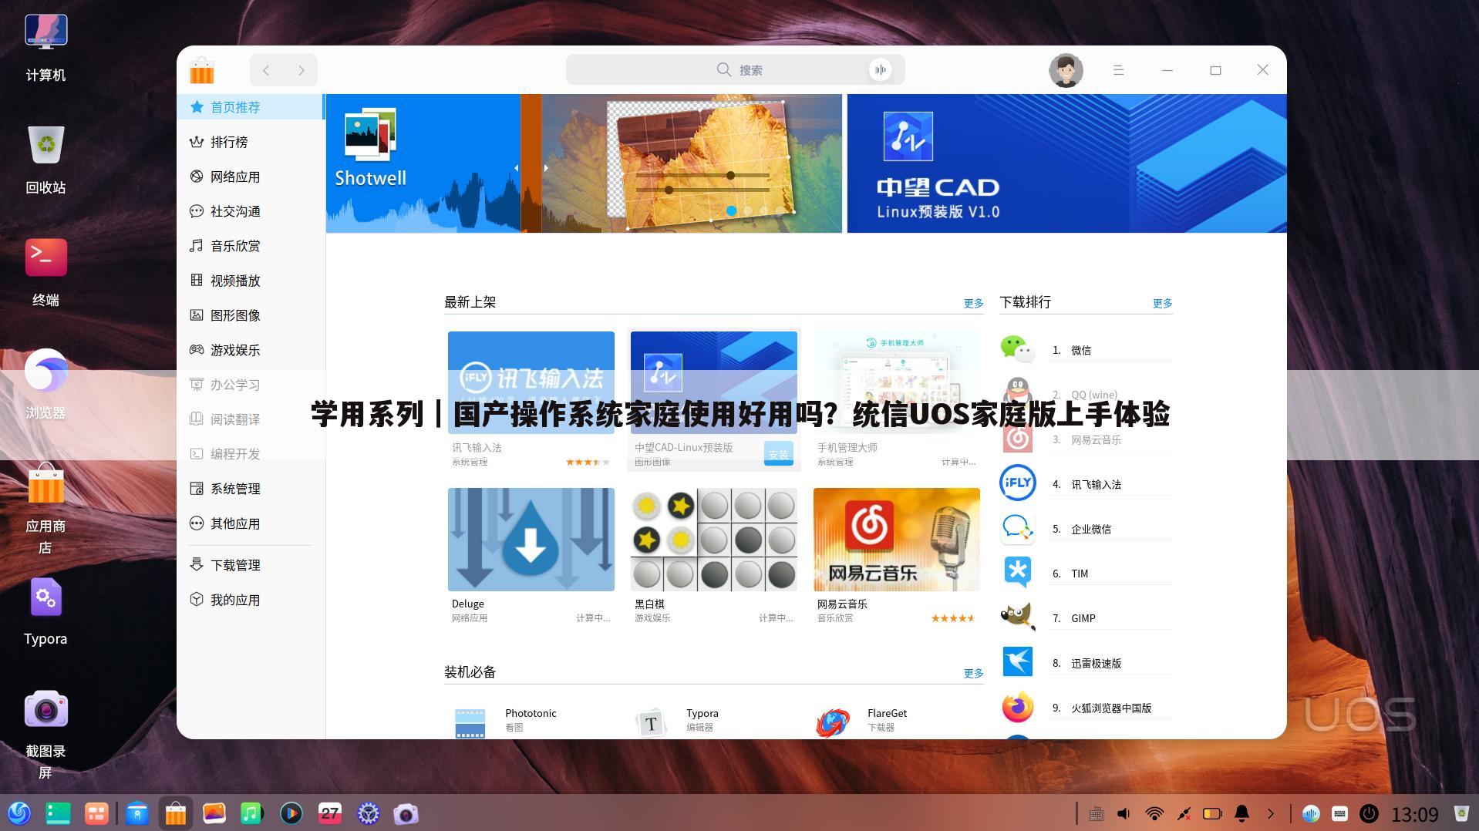Image resolution: width=1479 pixels, height=831 pixels.
Task: Click the launcher icon in the dock
Action: 19,813
